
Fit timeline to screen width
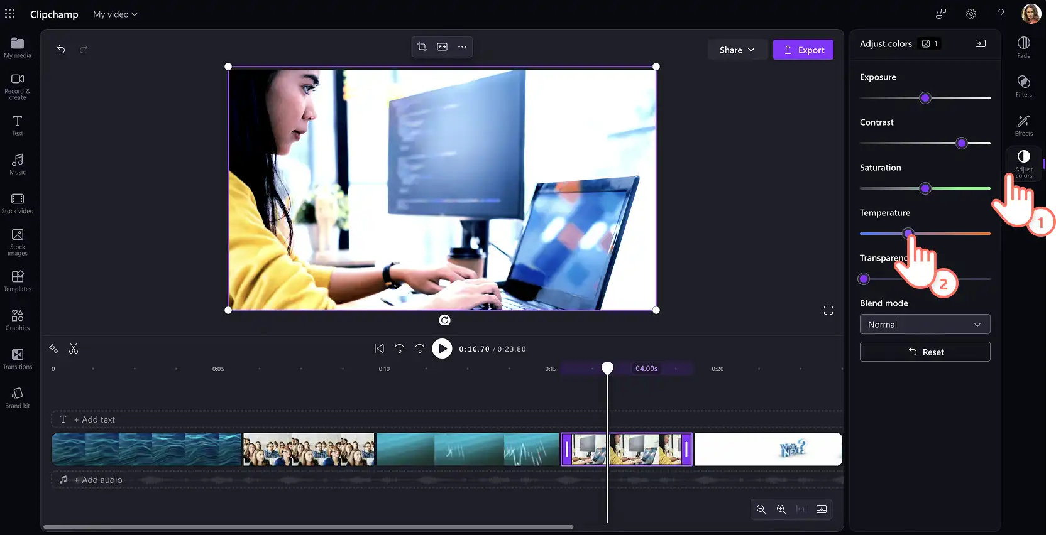point(801,509)
